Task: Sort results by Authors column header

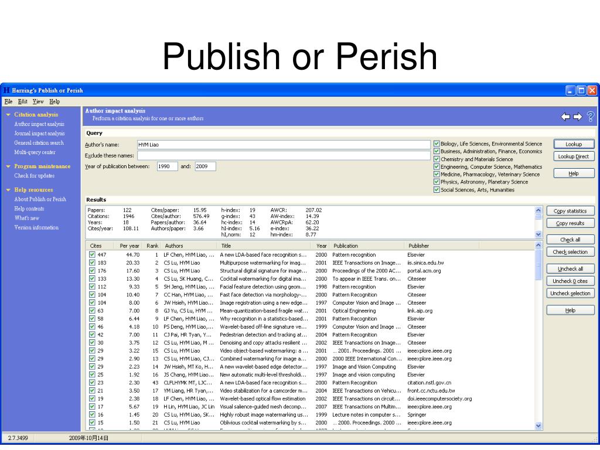Action: [x=189, y=246]
